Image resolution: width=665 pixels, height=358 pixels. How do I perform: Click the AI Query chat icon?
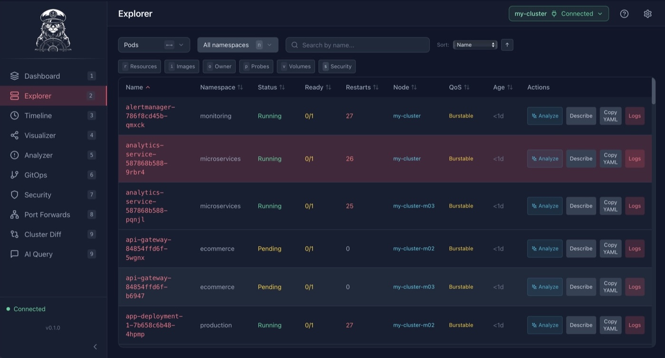pos(14,254)
